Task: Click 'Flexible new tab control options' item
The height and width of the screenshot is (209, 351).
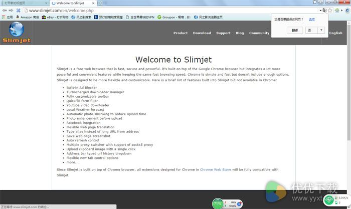Action: (92, 158)
